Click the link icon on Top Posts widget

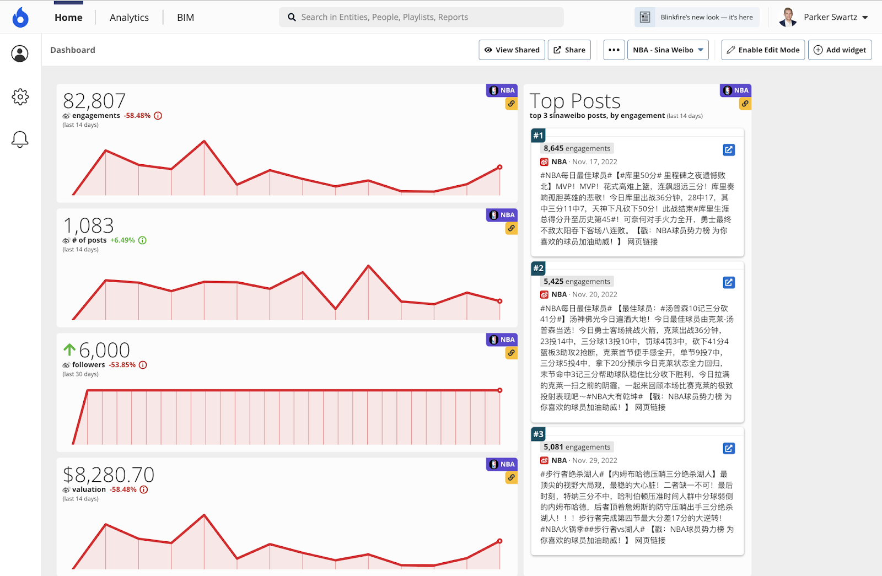tap(745, 104)
